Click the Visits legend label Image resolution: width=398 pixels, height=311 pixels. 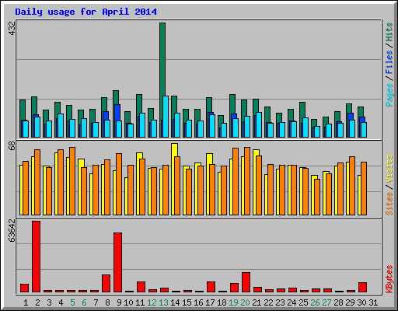tap(389, 169)
